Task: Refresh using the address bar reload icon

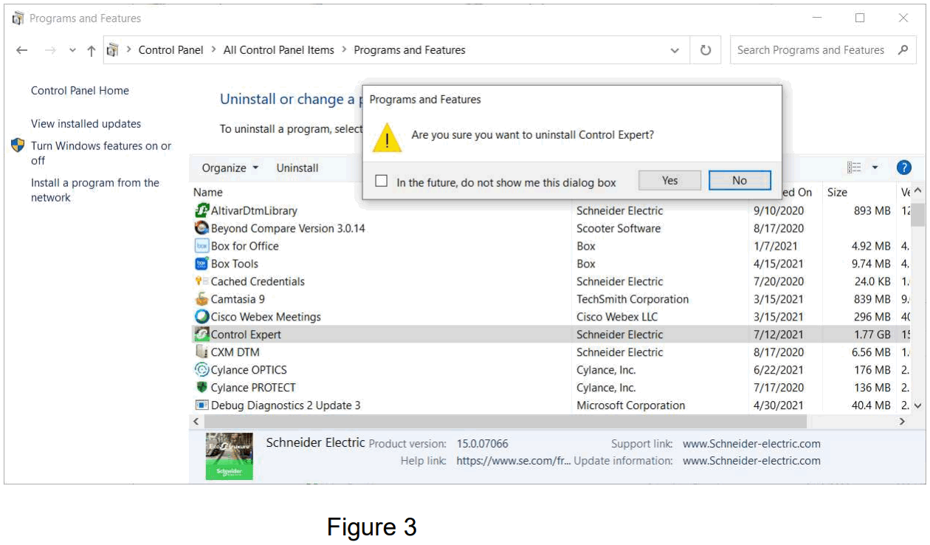Action: tap(705, 49)
